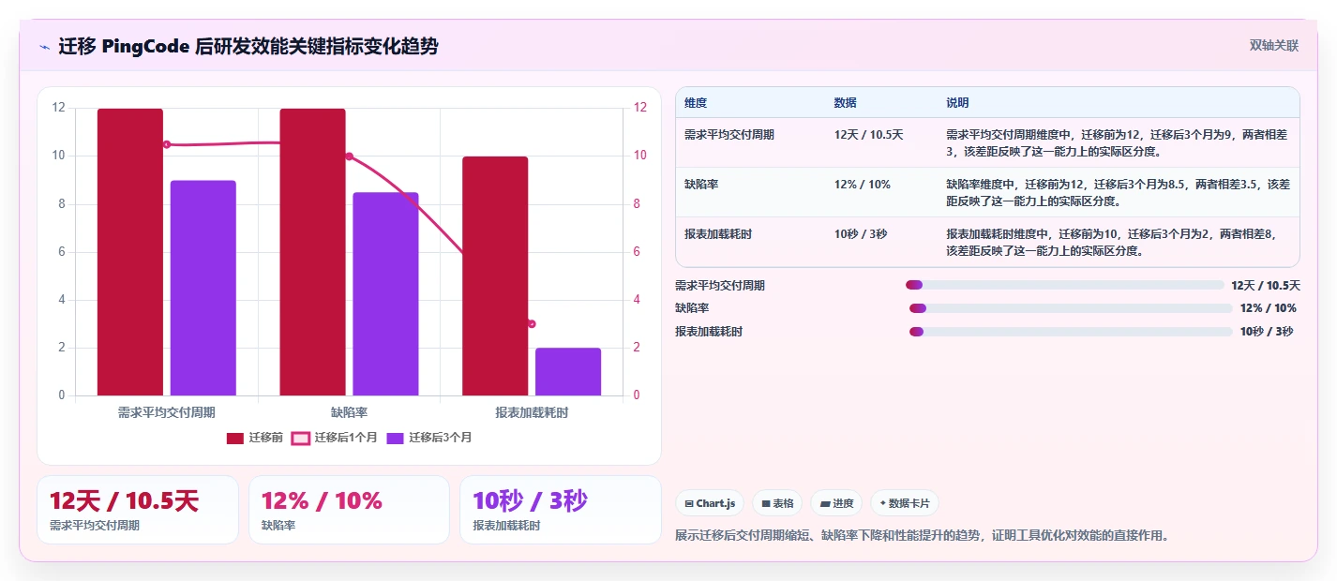Click the 双轴关联 label in the header

click(1274, 45)
